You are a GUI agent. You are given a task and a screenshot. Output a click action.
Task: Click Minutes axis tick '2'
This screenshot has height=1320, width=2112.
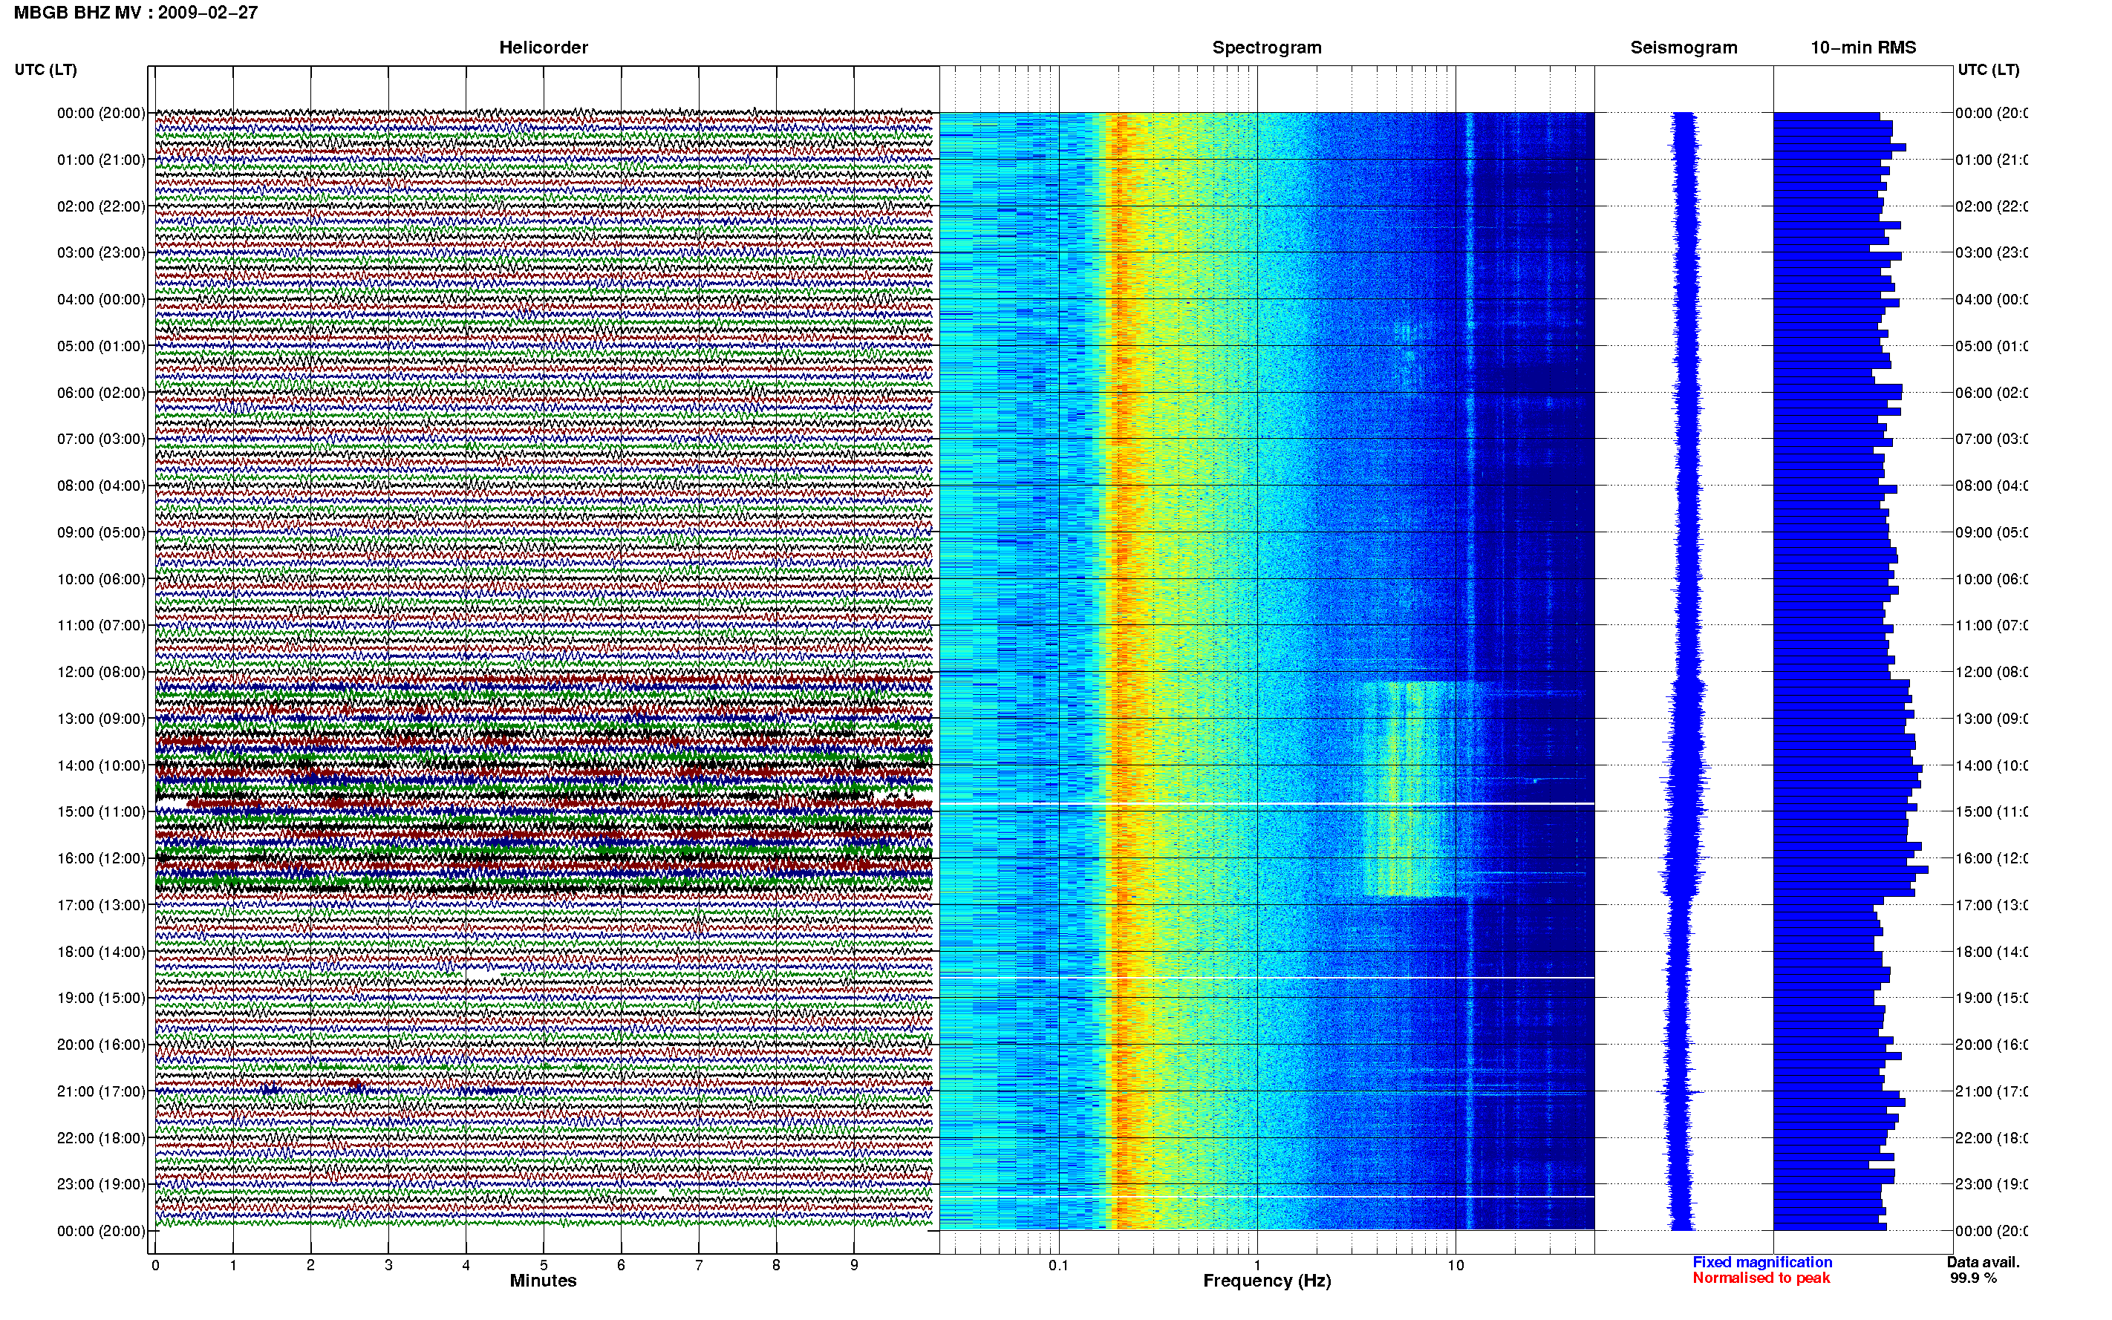pos(311,1265)
